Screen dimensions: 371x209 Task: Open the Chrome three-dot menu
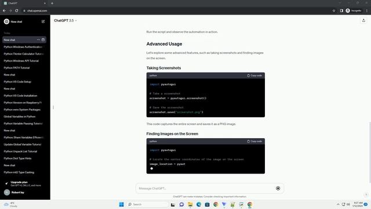point(367,10)
